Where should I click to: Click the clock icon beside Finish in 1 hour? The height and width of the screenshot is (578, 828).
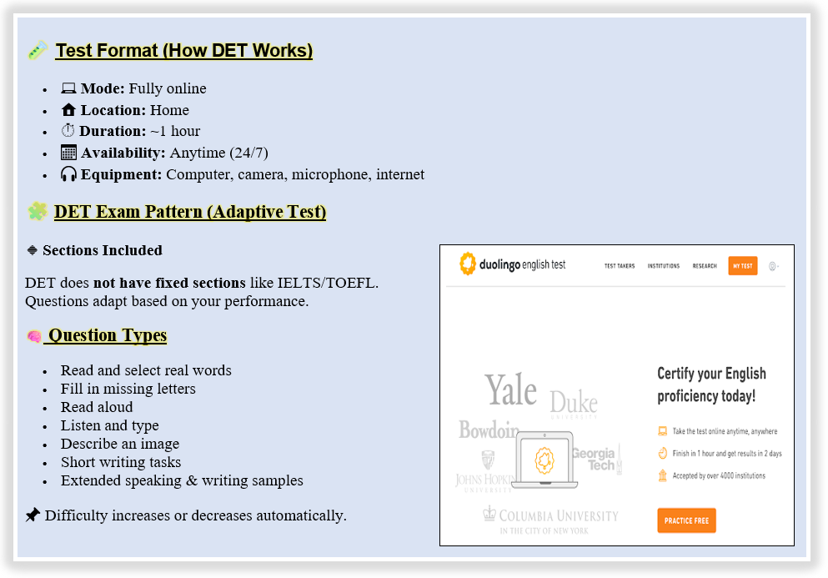[663, 454]
